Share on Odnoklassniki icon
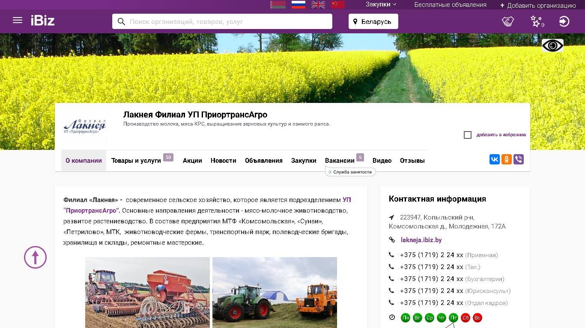The height and width of the screenshot is (328, 585). pyautogui.click(x=507, y=159)
